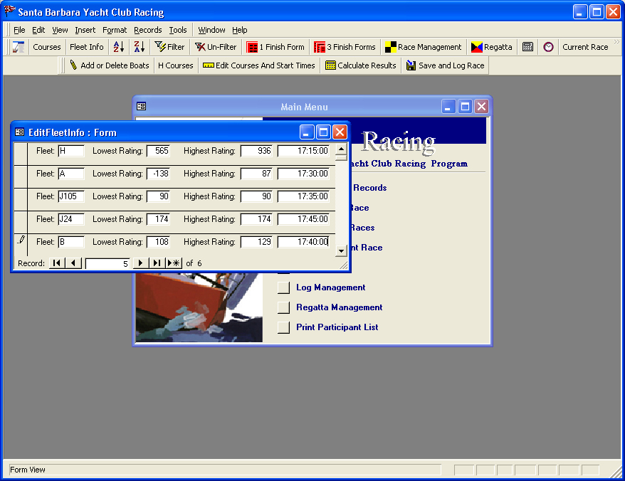Sort descending with the Z-A icon
The image size is (625, 481).
140,47
